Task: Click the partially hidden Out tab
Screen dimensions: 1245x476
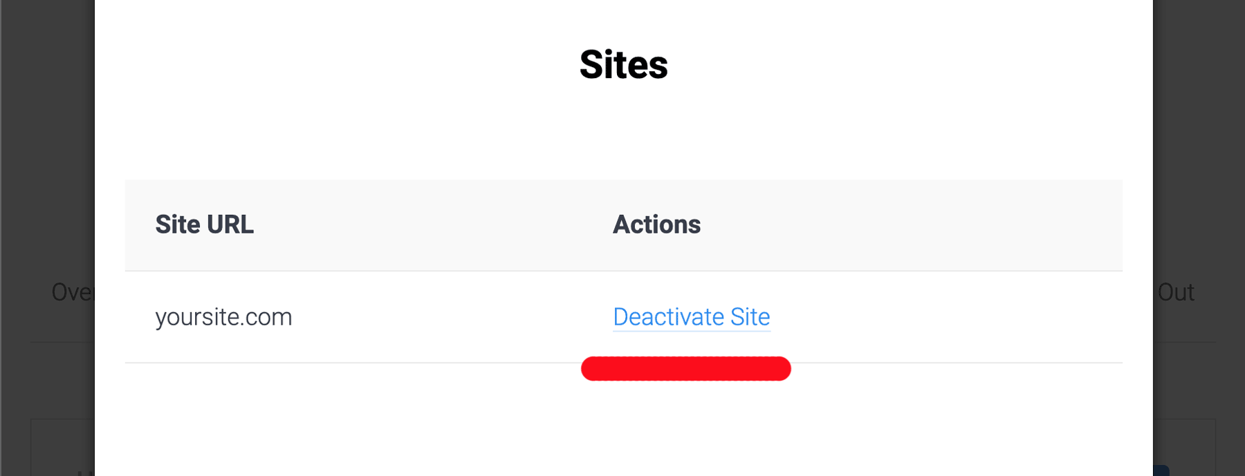Action: (x=1176, y=292)
